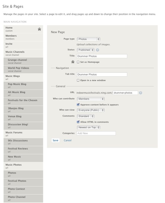Open Who can contribute Members dropdown
The image size is (165, 203).
pyautogui.click(x=91, y=99)
